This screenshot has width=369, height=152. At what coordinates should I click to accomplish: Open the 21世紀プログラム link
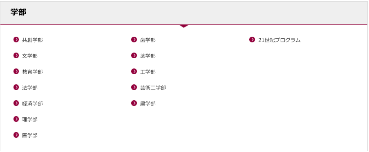280,40
